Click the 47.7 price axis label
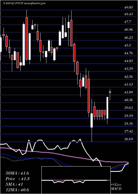This screenshot has width=138, height=194. (128, 22)
